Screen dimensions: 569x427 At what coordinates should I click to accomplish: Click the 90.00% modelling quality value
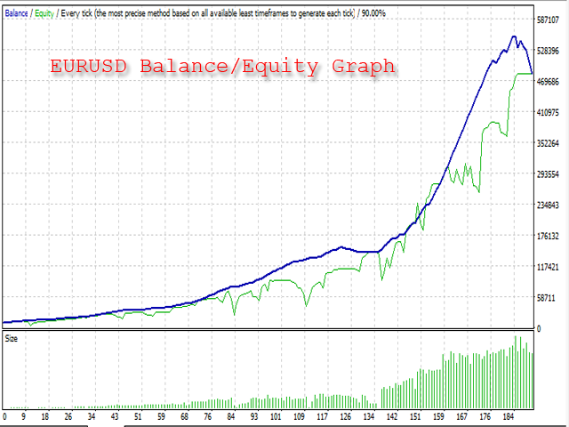(x=373, y=14)
